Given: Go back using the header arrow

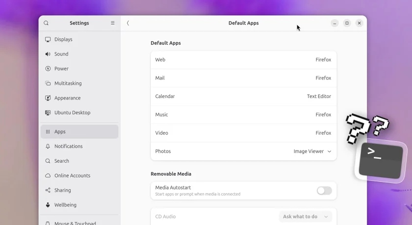Looking at the screenshot, I should (x=128, y=23).
